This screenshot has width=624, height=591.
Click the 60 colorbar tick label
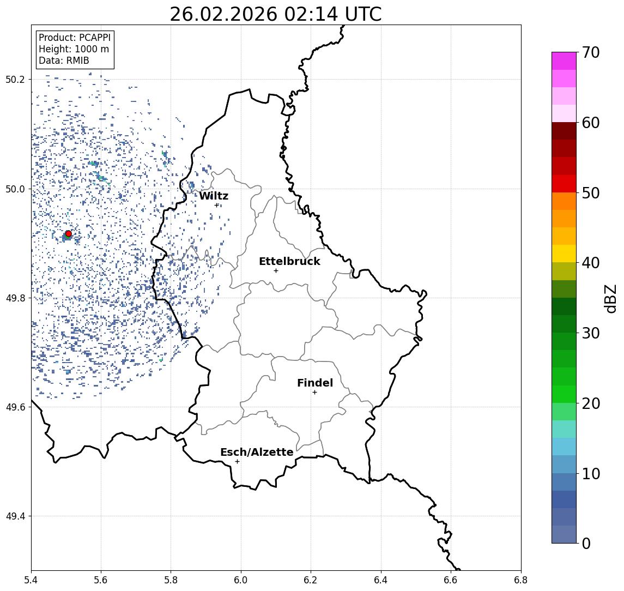coord(591,123)
